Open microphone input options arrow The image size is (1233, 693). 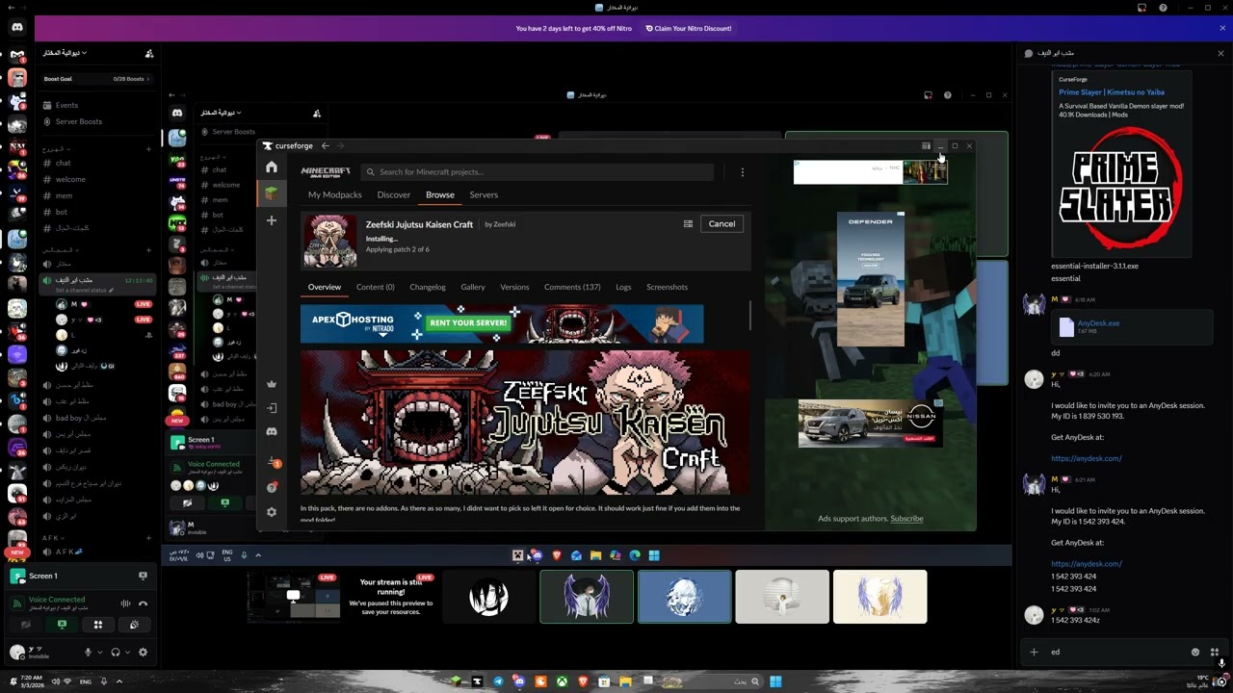click(100, 652)
